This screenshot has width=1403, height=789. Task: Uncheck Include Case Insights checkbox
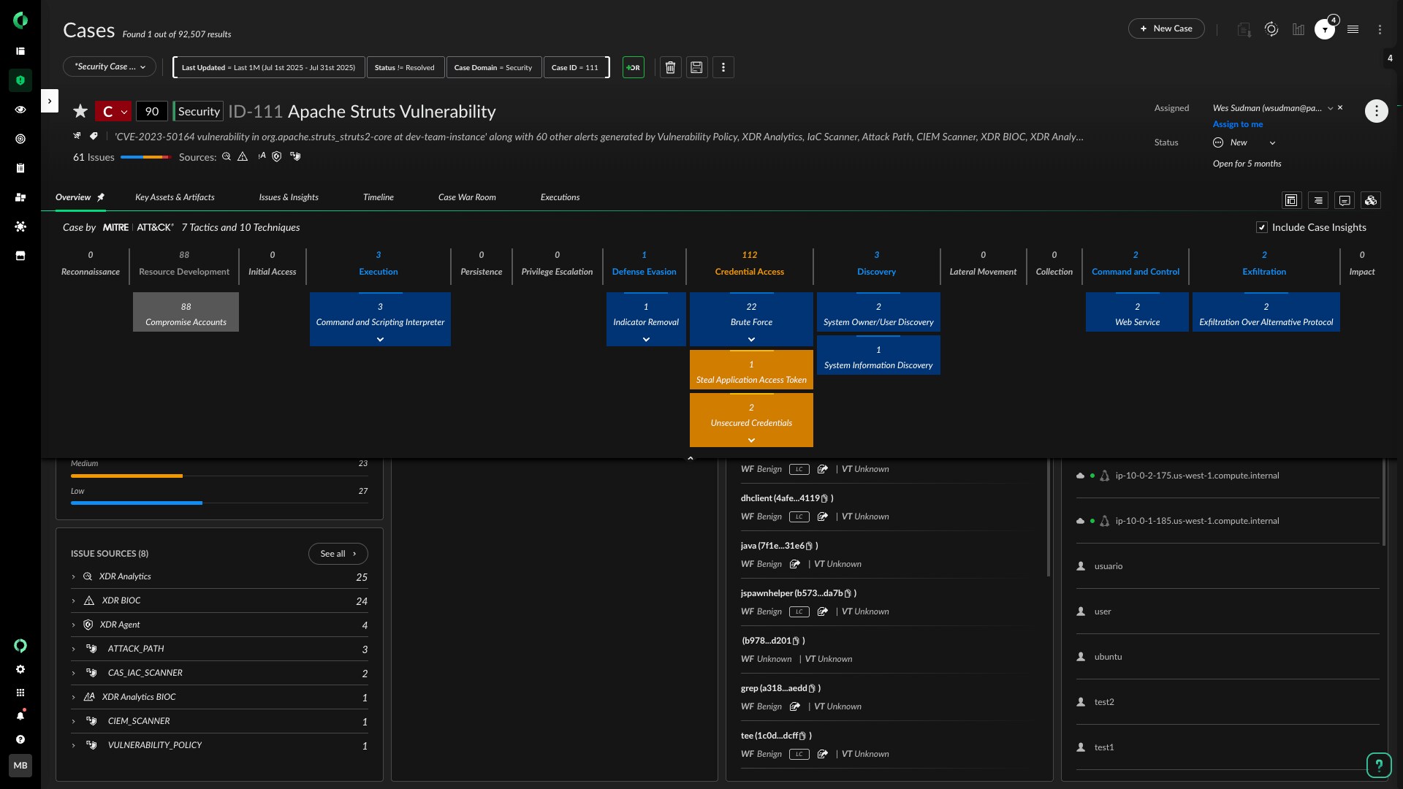click(x=1261, y=227)
